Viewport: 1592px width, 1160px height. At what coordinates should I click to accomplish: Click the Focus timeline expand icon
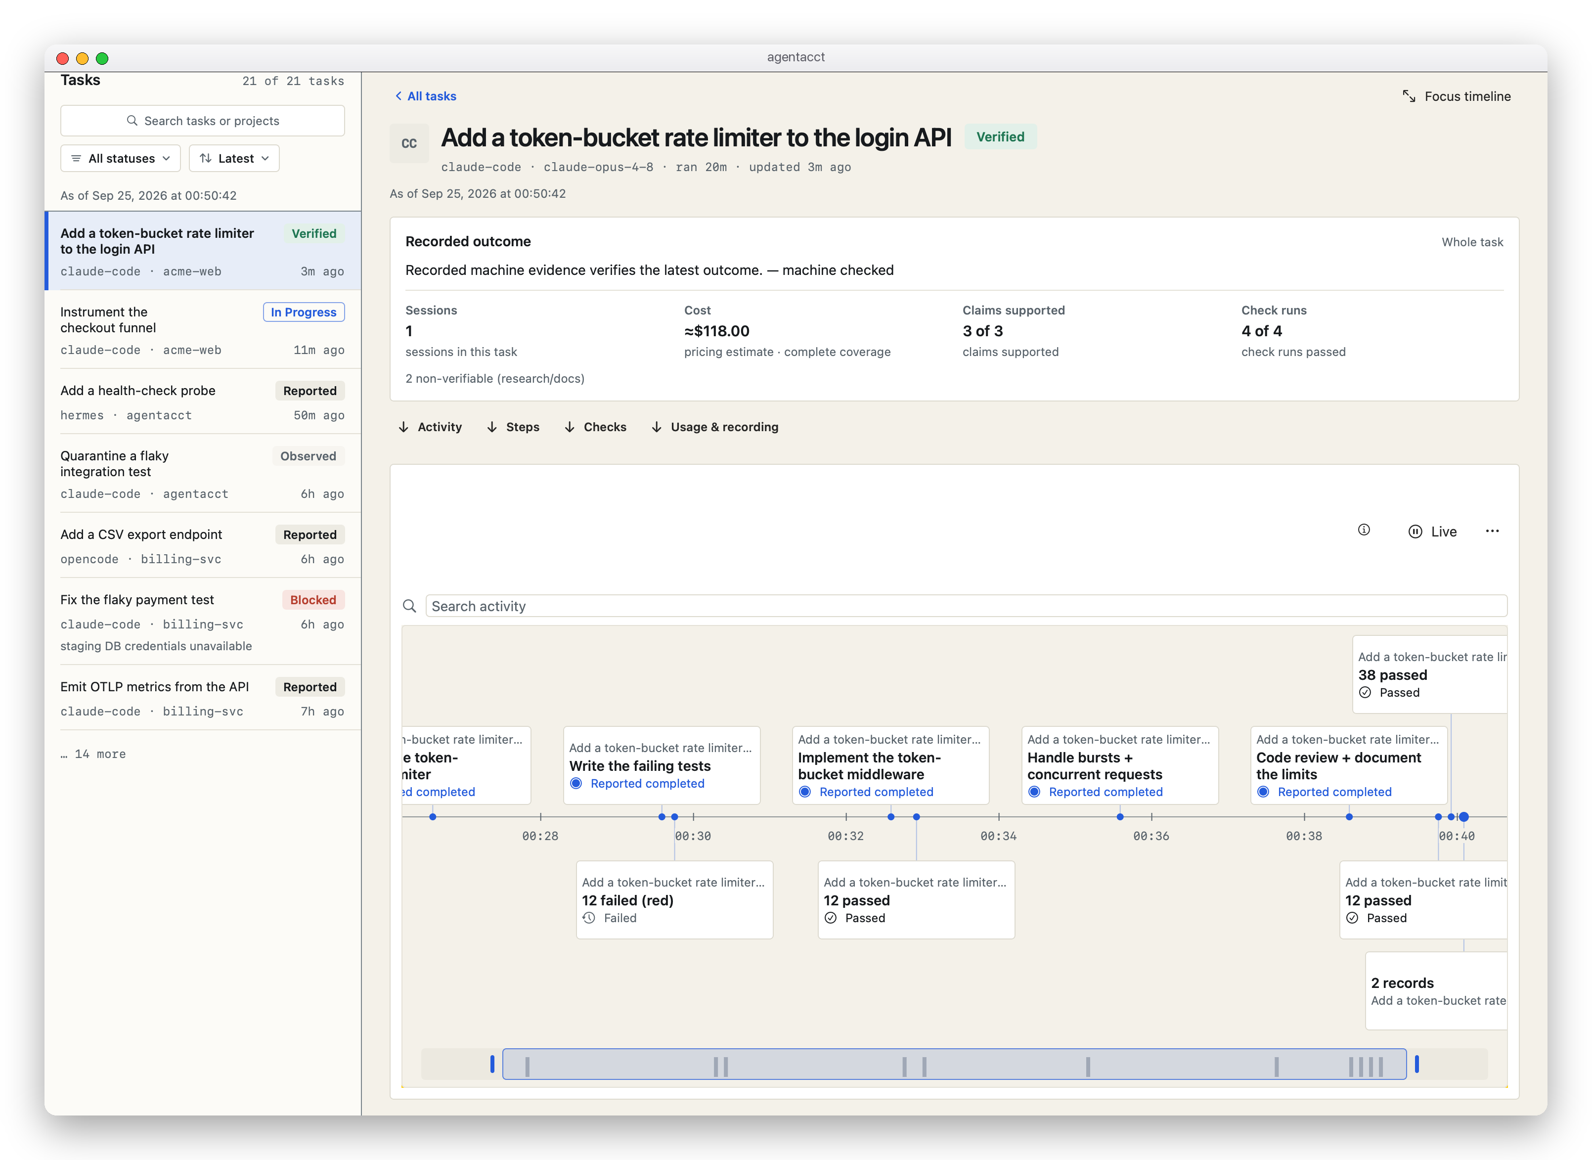coord(1408,96)
